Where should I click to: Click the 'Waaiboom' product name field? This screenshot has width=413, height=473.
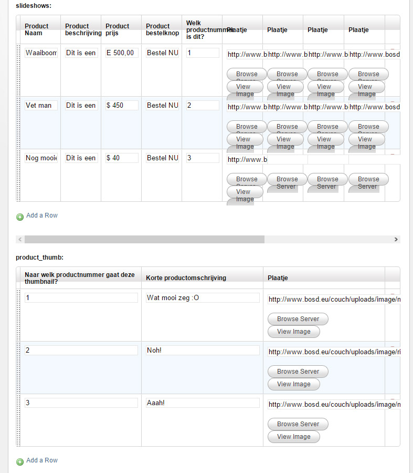click(41, 53)
